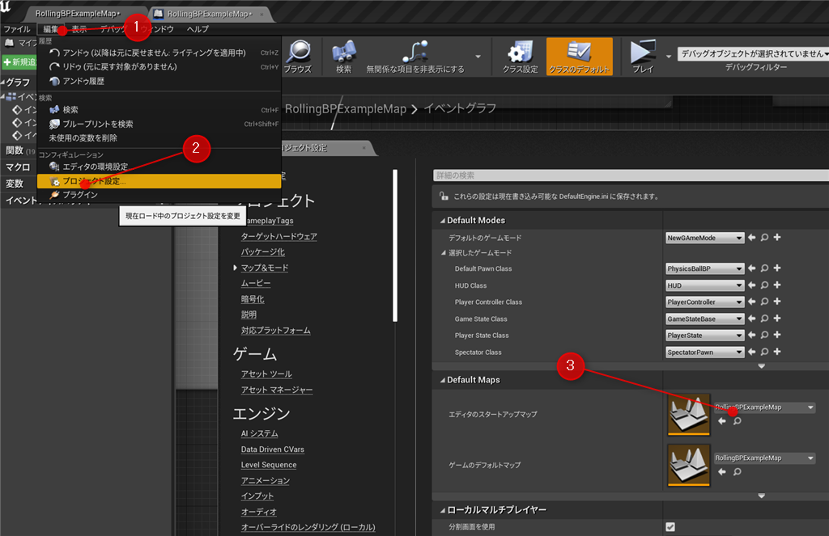Open the HUD Class dropdown
The image size is (829, 536).
pos(704,285)
